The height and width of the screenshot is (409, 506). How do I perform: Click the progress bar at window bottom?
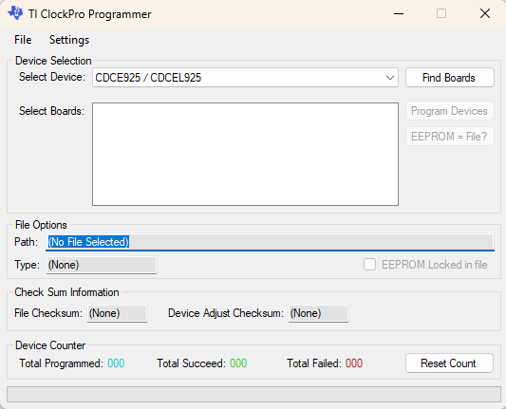tap(253, 394)
